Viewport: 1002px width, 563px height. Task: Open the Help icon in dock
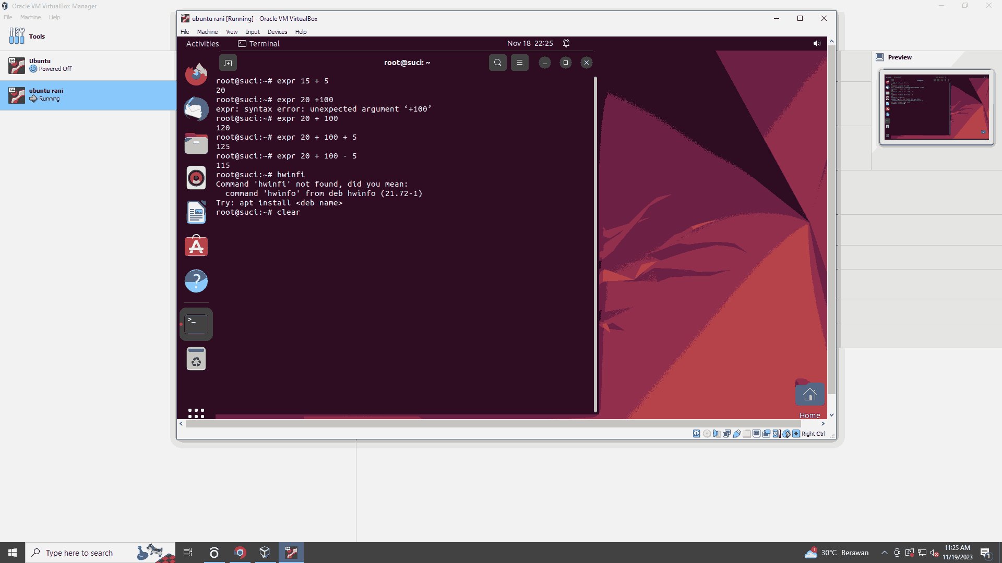point(196,281)
